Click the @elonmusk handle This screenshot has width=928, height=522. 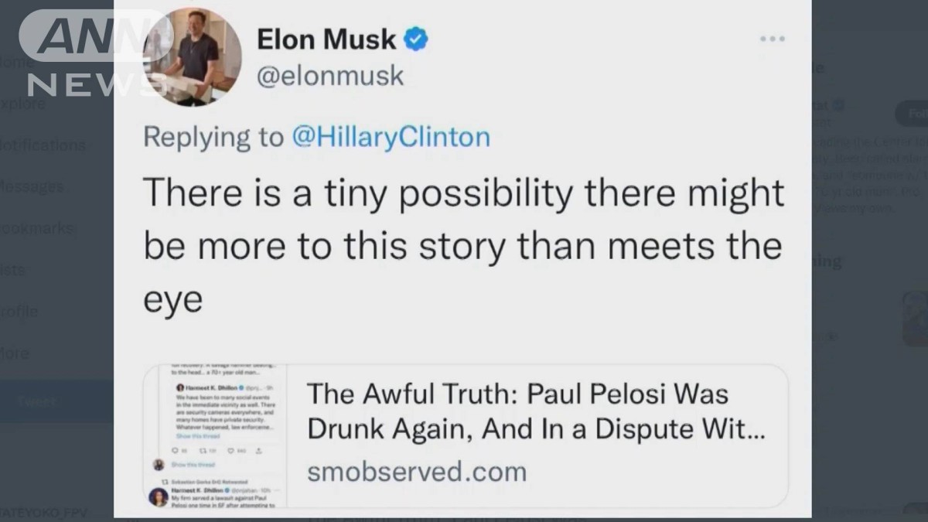point(330,76)
